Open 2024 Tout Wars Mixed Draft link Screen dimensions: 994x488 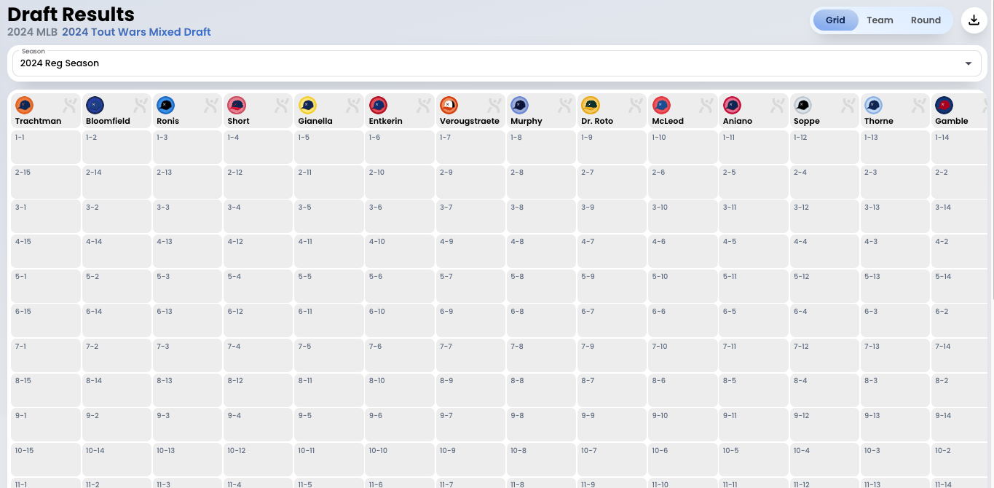pyautogui.click(x=136, y=32)
